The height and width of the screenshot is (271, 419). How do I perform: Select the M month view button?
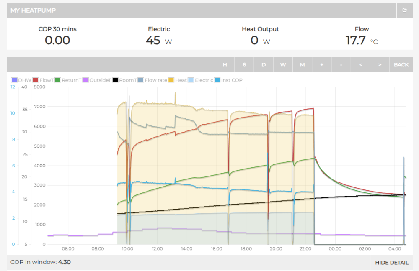[x=302, y=65]
